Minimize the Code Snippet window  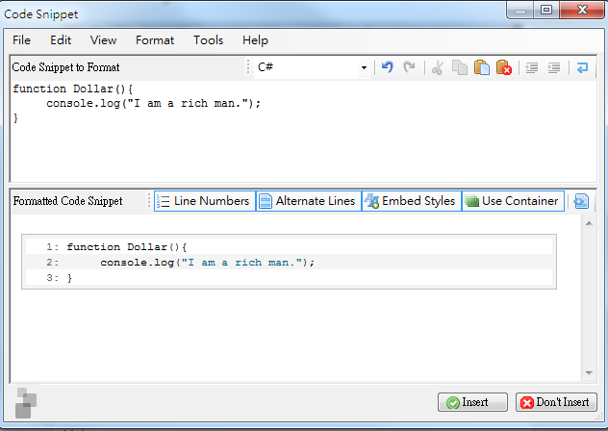[520, 10]
